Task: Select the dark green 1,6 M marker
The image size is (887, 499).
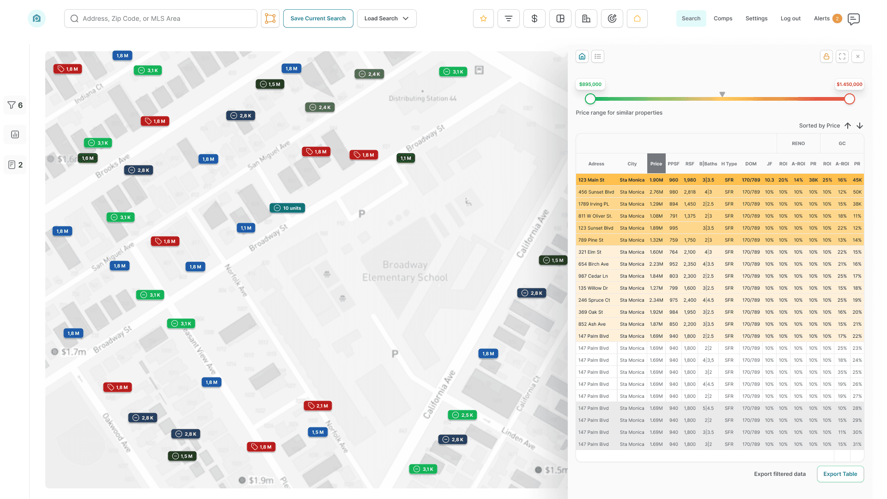Action: tap(88, 158)
